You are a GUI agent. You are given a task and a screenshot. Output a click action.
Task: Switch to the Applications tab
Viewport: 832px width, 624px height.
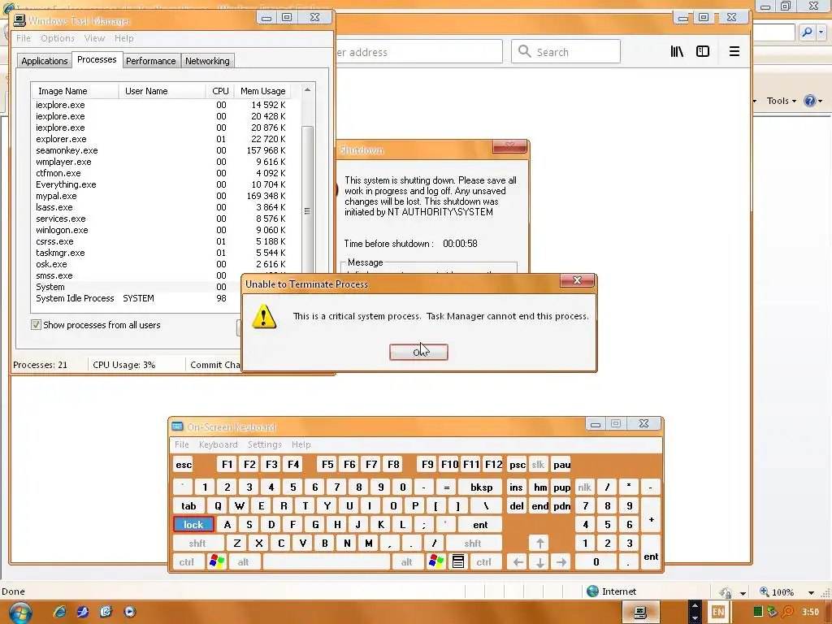(45, 61)
